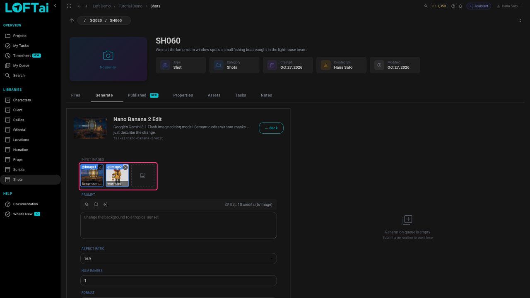This screenshot has width=530, height=298.
Task: Click the empty generation queue icon
Action: pos(407,220)
